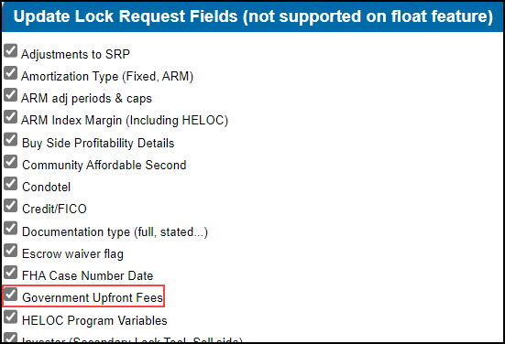Uncheck highlighted Government Upfront Fees checkbox
Image resolution: width=505 pixels, height=344 pixels.
11,295
